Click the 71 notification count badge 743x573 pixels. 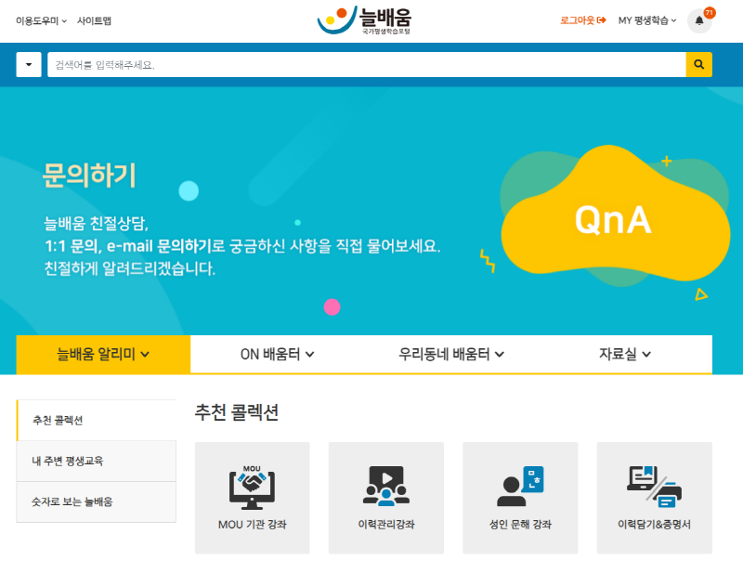coord(710,13)
